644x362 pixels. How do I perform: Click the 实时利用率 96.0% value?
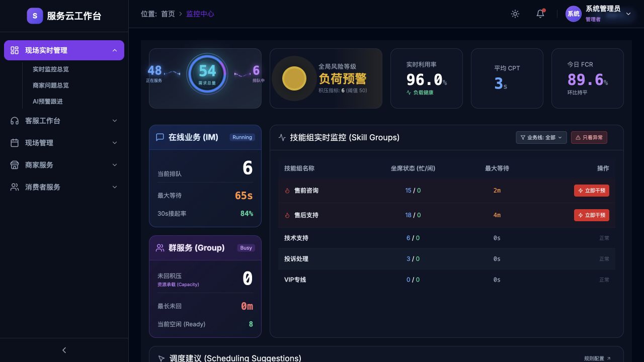point(427,79)
